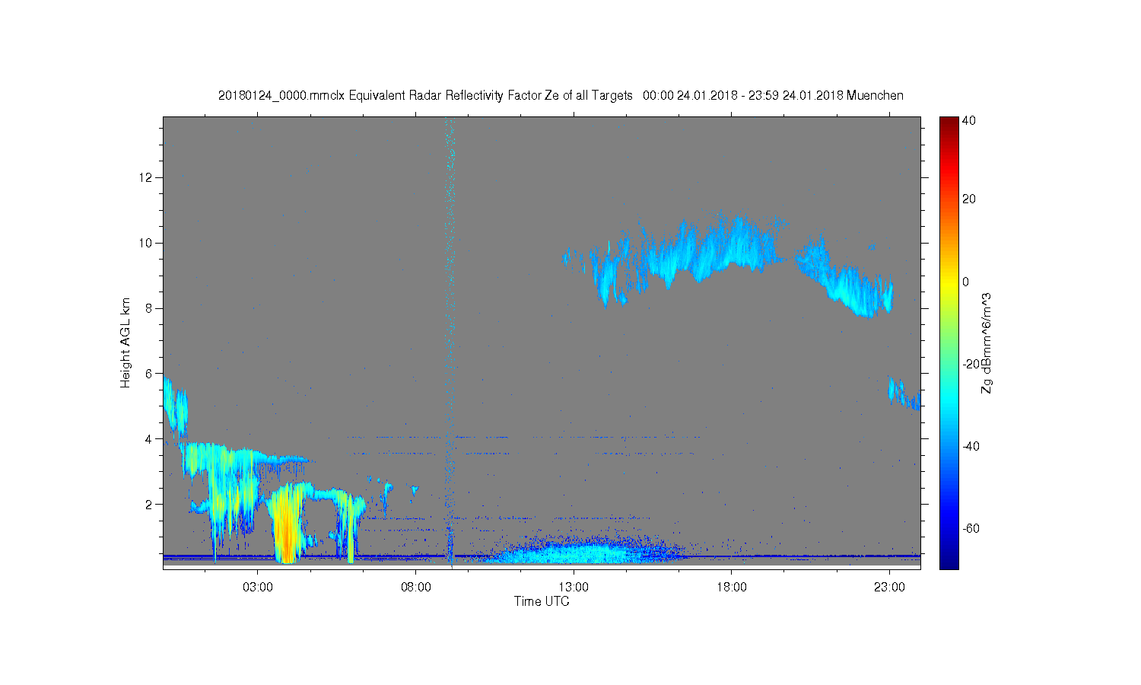Click the -60 colorbar scale label
The width and height of the screenshot is (1141, 685).
[971, 528]
